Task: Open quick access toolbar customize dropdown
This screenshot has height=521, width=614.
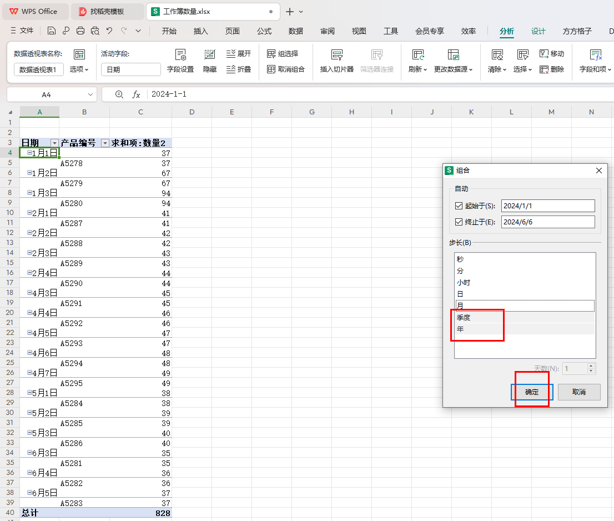Action: click(x=138, y=31)
